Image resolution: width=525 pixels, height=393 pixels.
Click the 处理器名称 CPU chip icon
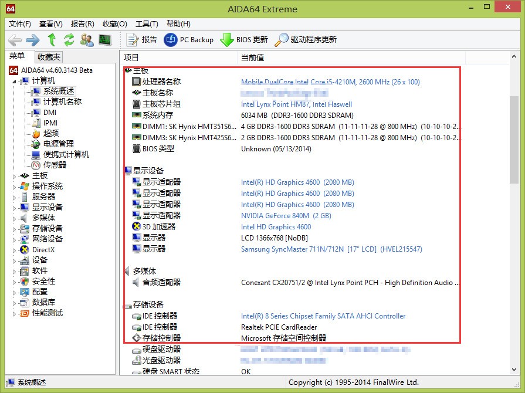coord(136,82)
